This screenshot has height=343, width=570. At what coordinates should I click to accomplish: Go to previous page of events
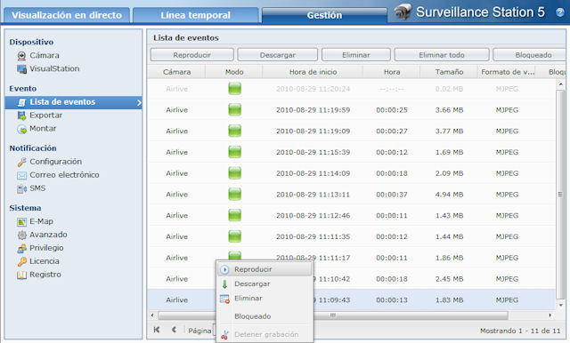pos(175,330)
